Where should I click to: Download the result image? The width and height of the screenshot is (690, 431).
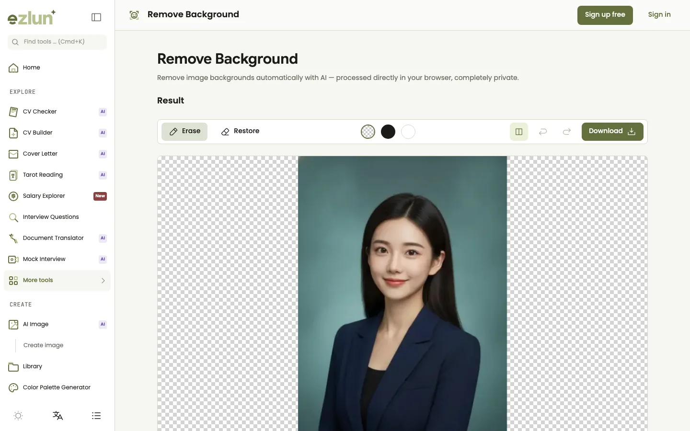(612, 132)
